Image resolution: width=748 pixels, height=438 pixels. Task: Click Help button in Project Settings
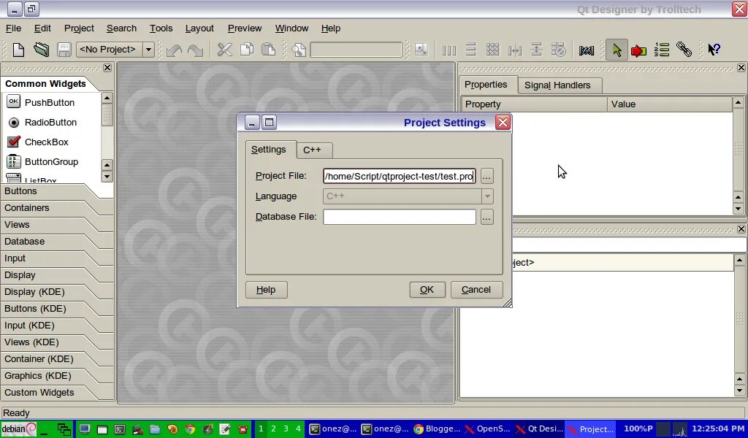[x=266, y=290]
